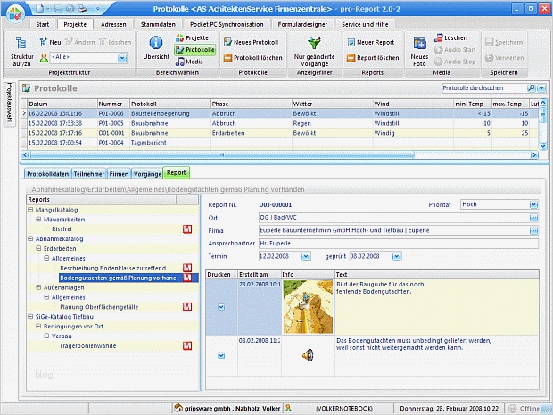Open the Priorität dropdown
Image resolution: width=553 pixels, height=415 pixels.
533,204
